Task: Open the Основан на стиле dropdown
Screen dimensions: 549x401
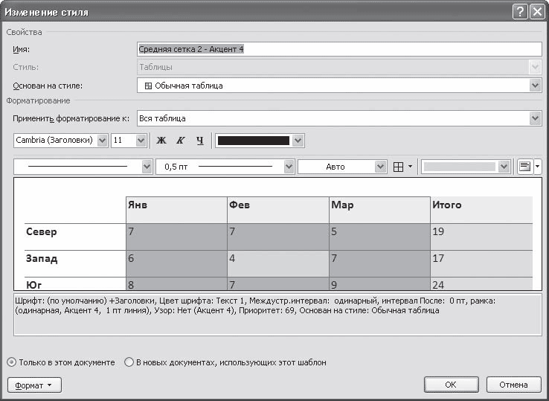Action: point(535,86)
